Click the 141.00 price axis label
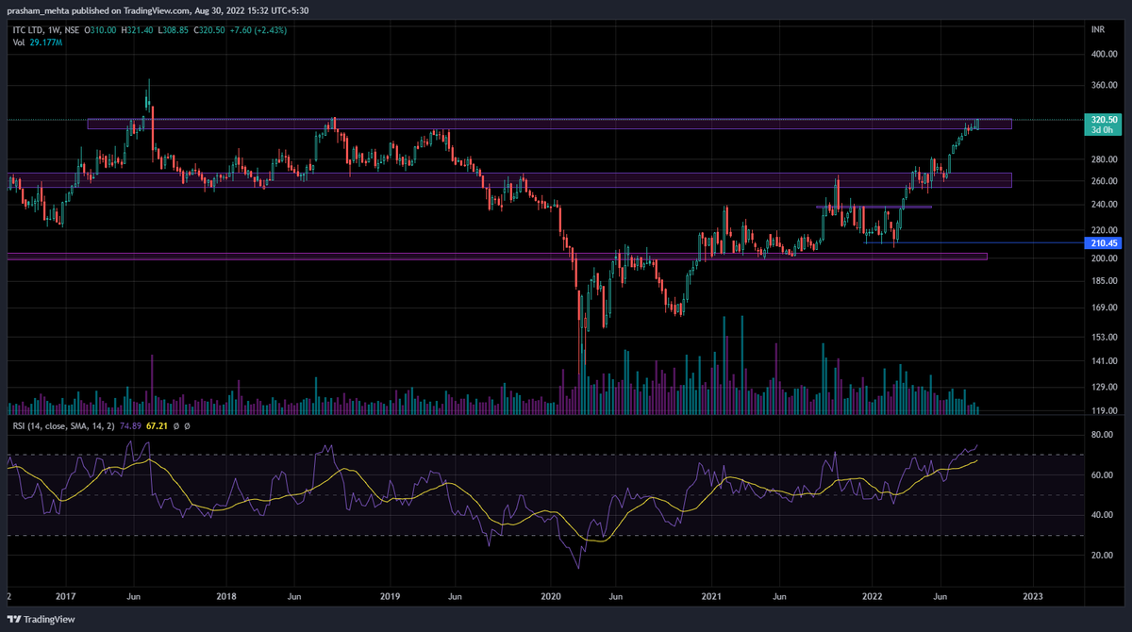The image size is (1132, 632). tap(1104, 361)
